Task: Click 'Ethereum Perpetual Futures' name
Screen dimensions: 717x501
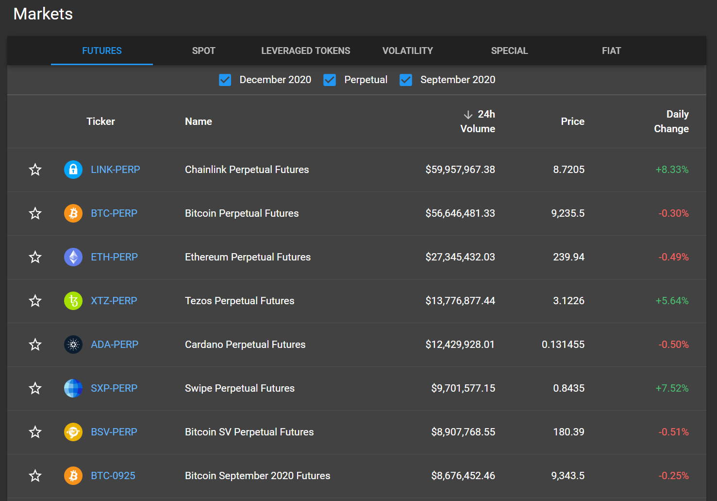Action: coord(248,257)
